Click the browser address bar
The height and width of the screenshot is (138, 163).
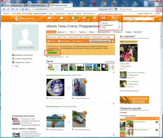[64, 9]
